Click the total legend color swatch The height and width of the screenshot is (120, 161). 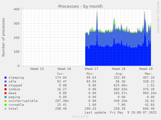click(6, 109)
